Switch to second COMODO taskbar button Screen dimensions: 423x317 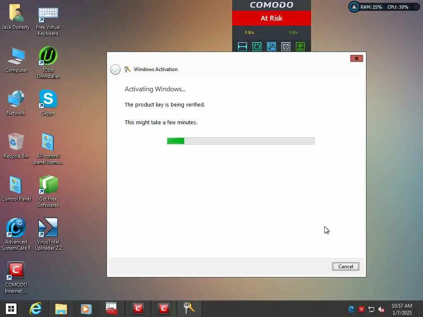[163, 309]
